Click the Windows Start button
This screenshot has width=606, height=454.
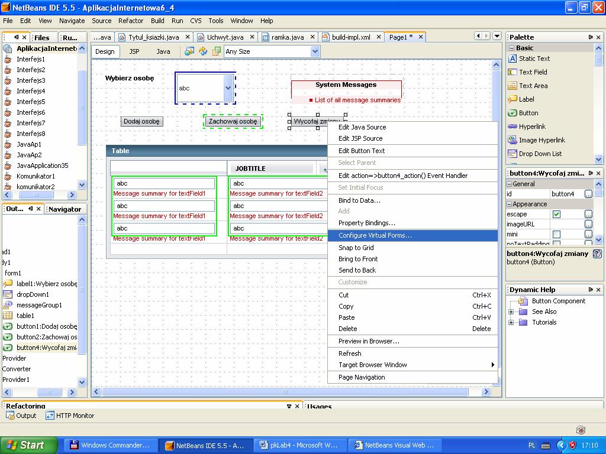pyautogui.click(x=28, y=445)
